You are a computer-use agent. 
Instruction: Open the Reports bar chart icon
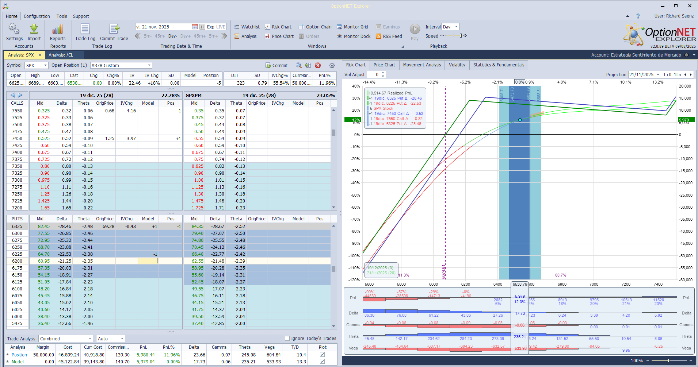coord(58,30)
